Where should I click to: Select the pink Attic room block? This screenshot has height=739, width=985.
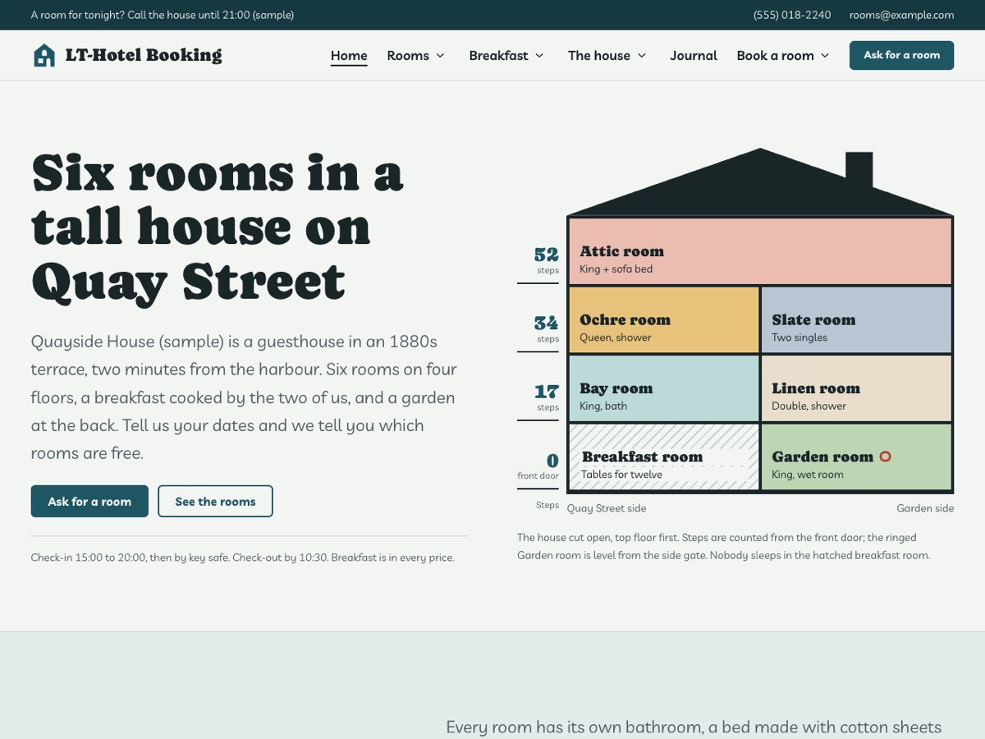click(760, 251)
